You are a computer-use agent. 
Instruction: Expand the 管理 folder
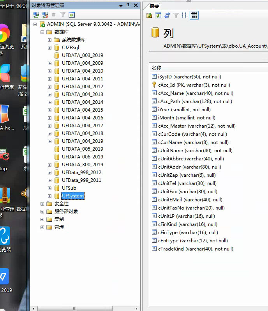(x=42, y=227)
